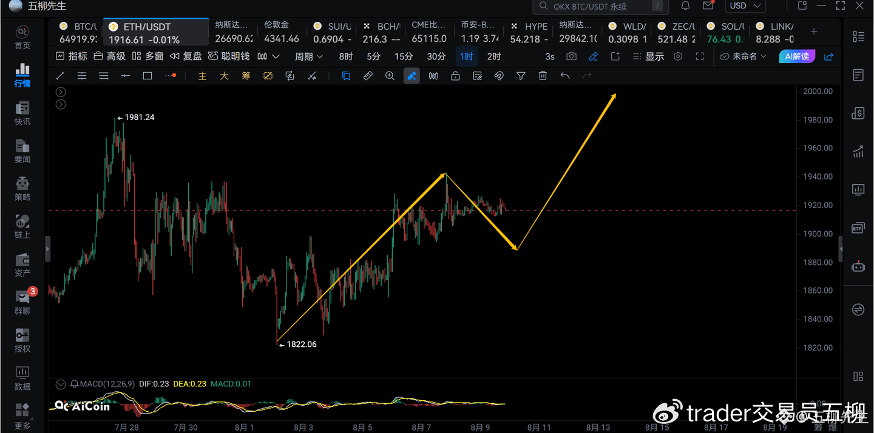Switch to the BTC/USDT ticker tab

pyautogui.click(x=78, y=33)
